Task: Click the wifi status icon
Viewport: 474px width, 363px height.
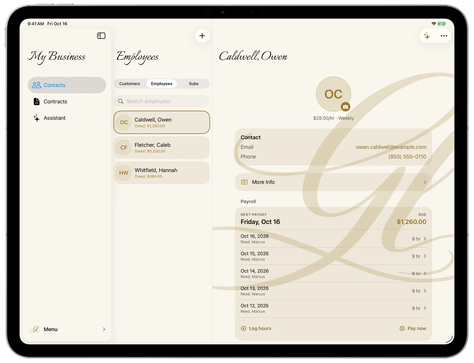Action: [434, 24]
